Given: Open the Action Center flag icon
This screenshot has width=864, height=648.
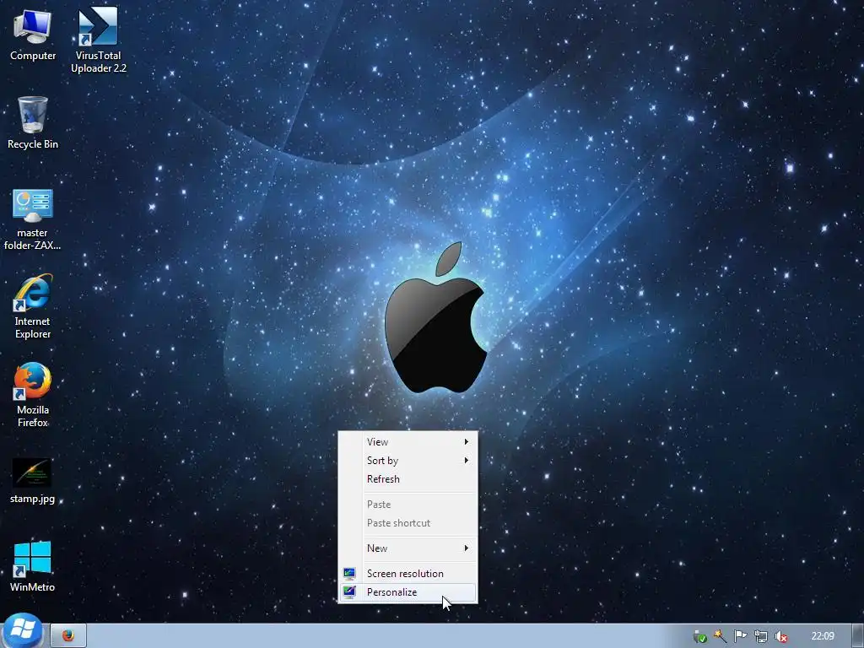Looking at the screenshot, I should [x=740, y=636].
